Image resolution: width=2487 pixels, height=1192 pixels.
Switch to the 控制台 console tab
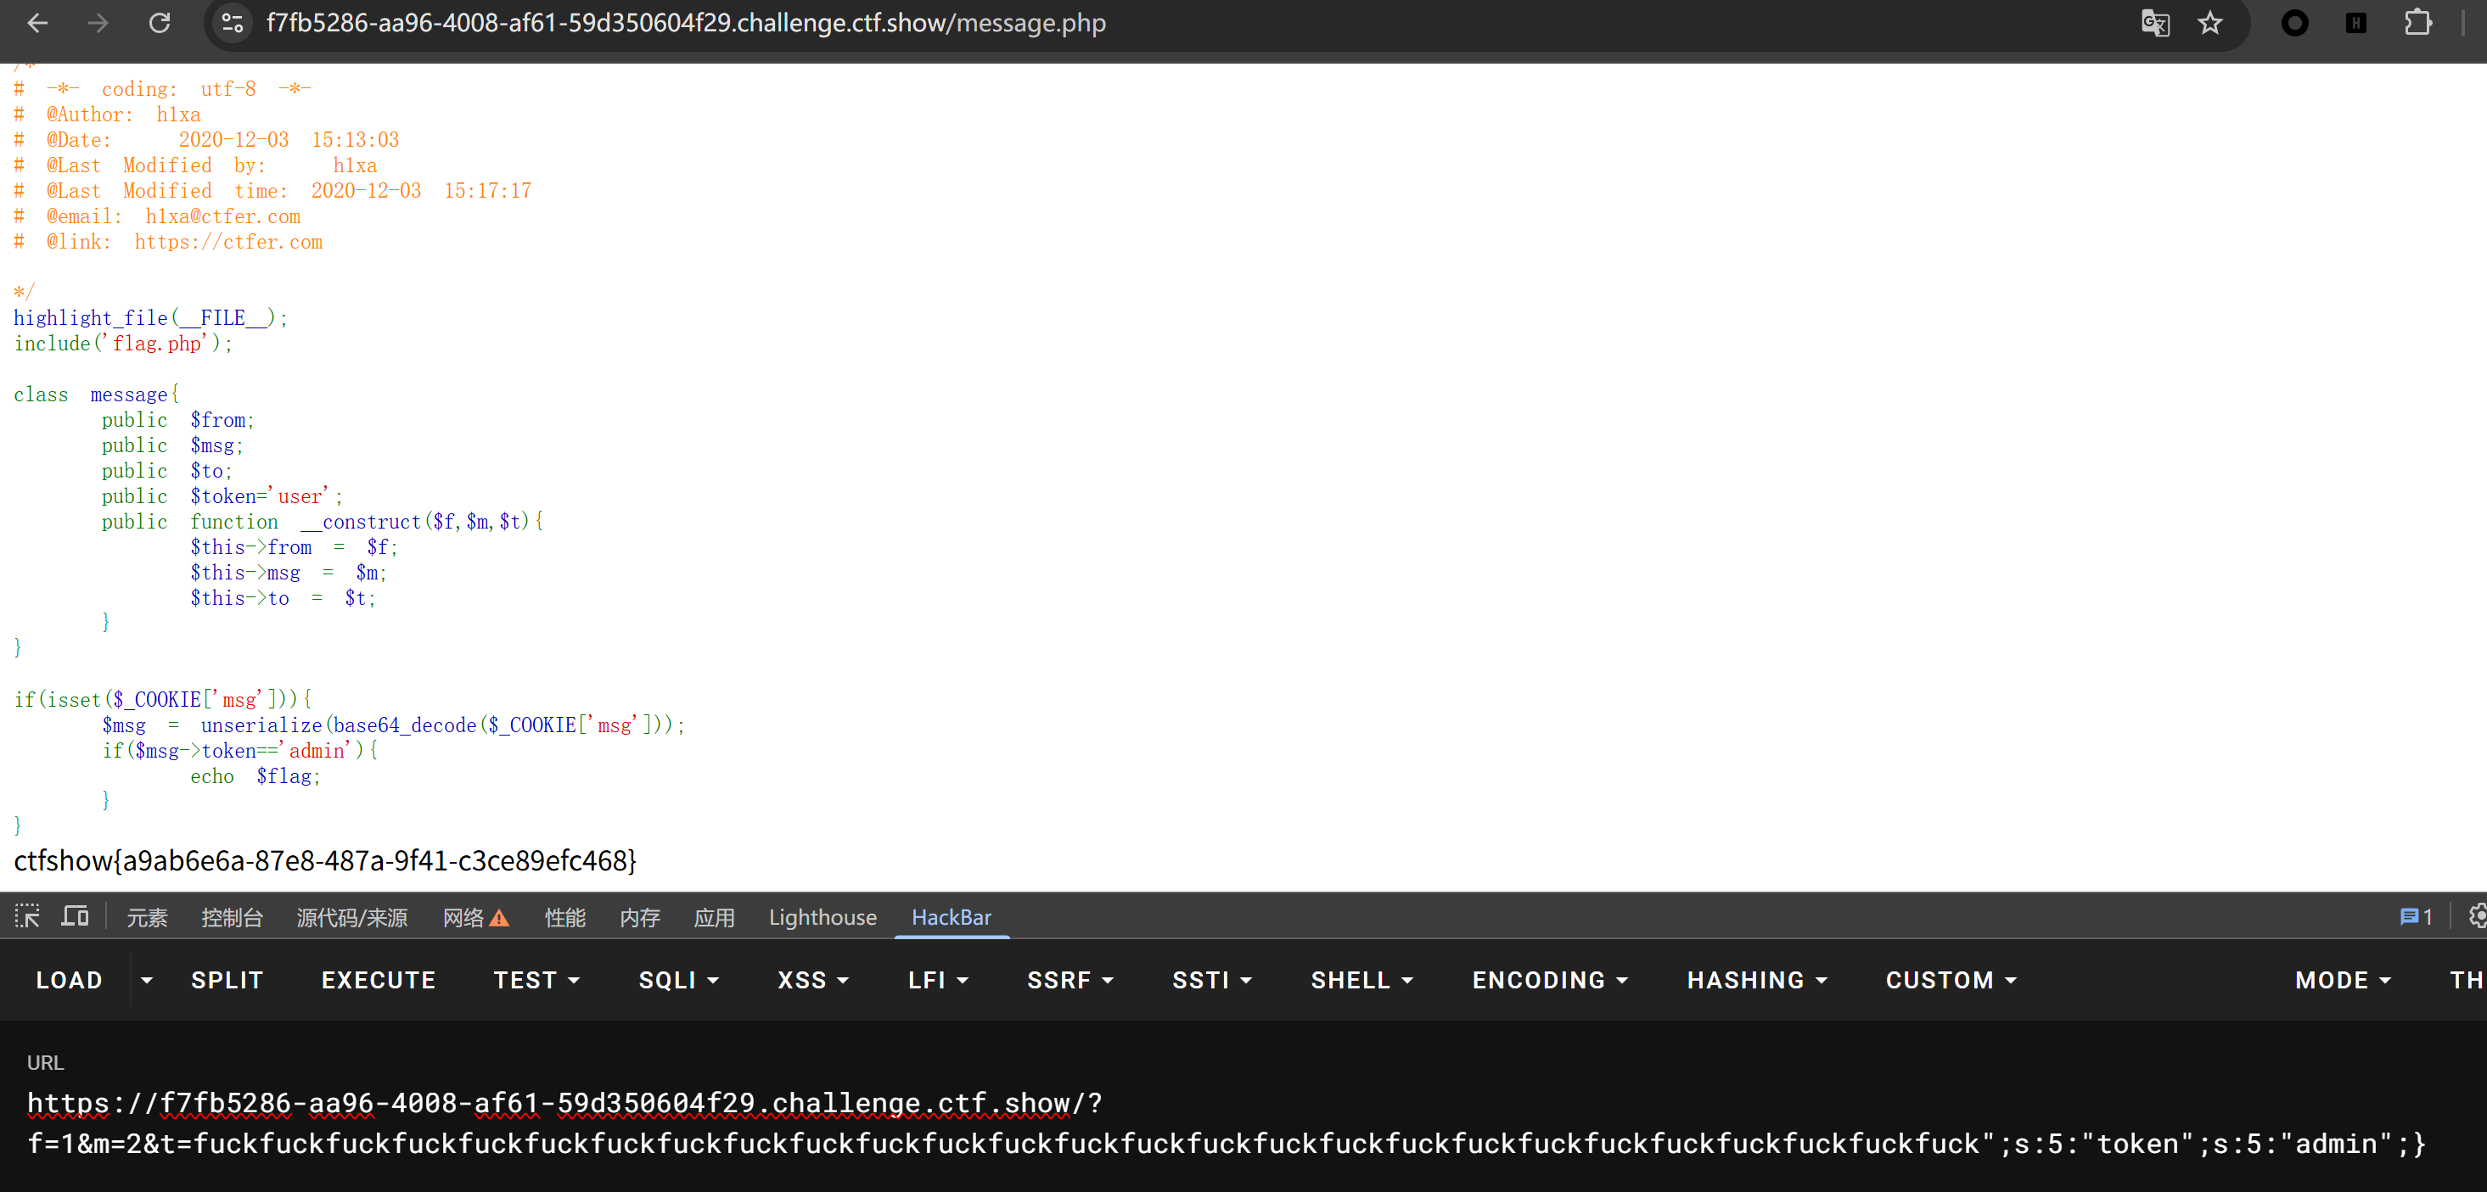[232, 918]
